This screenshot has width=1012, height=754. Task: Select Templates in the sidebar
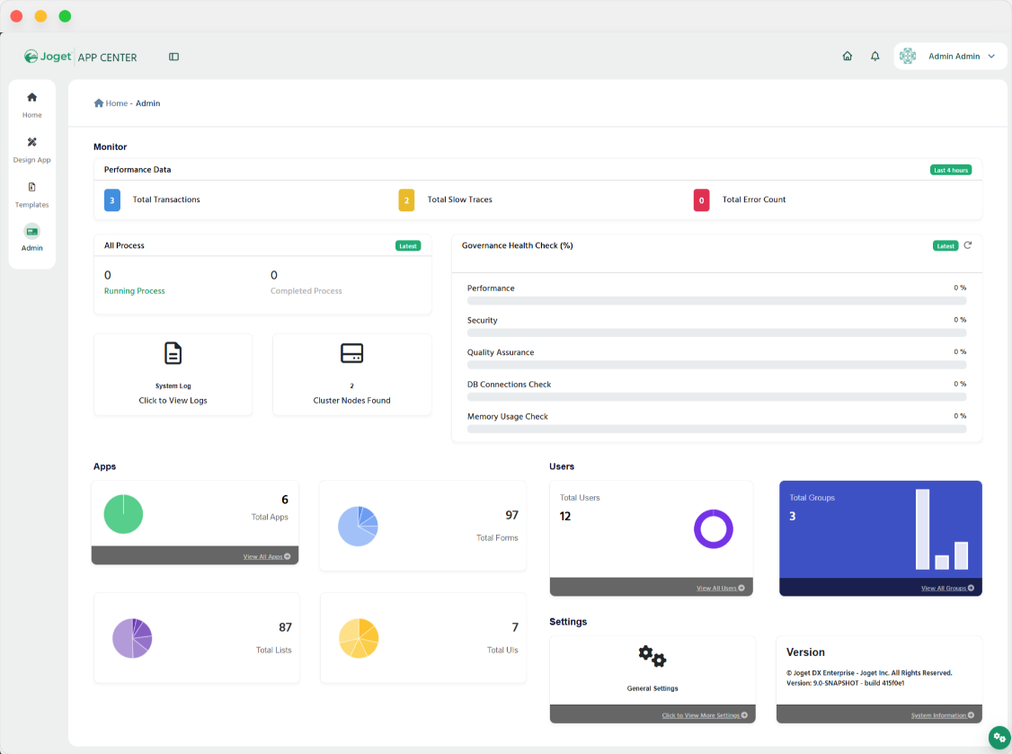pyautogui.click(x=31, y=193)
